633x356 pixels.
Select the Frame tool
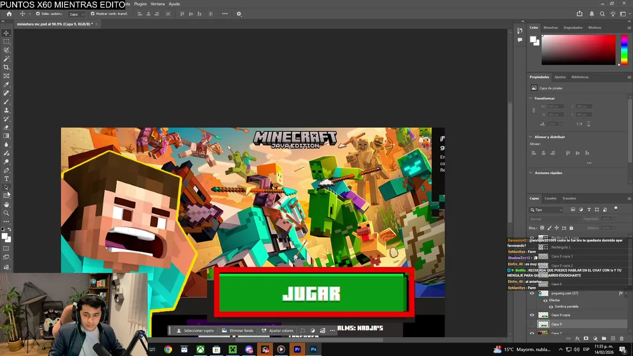click(6, 76)
